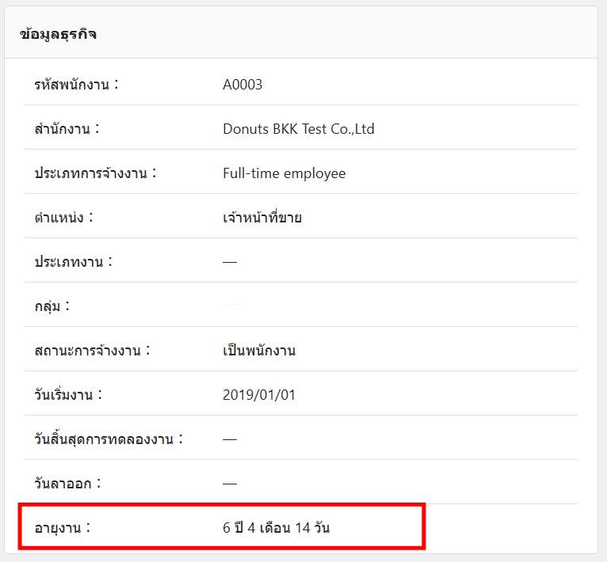This screenshot has width=607, height=562.
Task: Click the office name Donuts BKK Test Co.,Ltd
Action: click(x=298, y=129)
